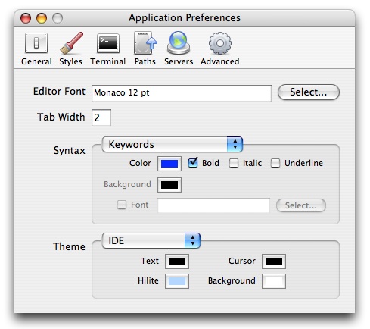
Task: Click the blue syntax Color swatch
Action: pos(169,164)
